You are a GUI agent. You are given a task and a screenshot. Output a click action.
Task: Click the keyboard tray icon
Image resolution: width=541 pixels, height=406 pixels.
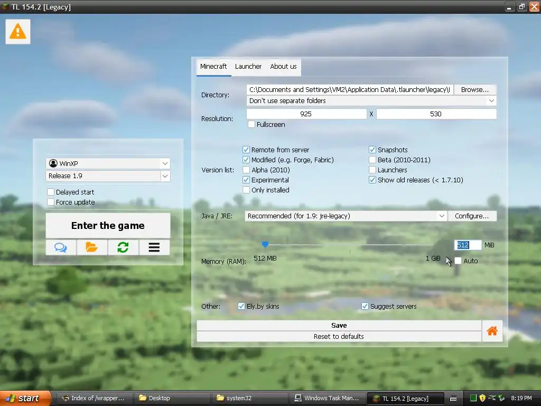[453, 399]
